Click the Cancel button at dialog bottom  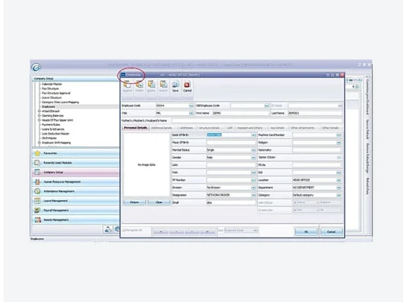[331, 232]
